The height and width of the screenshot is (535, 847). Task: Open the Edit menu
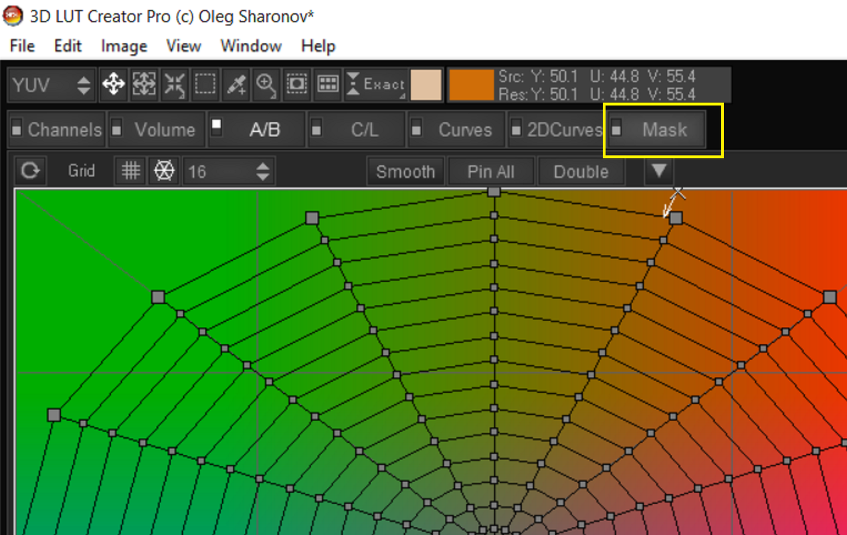point(68,46)
